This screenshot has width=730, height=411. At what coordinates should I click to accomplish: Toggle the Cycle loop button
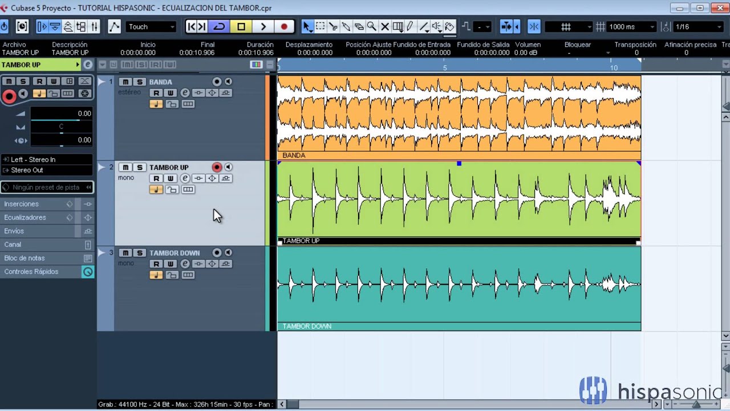pos(219,27)
